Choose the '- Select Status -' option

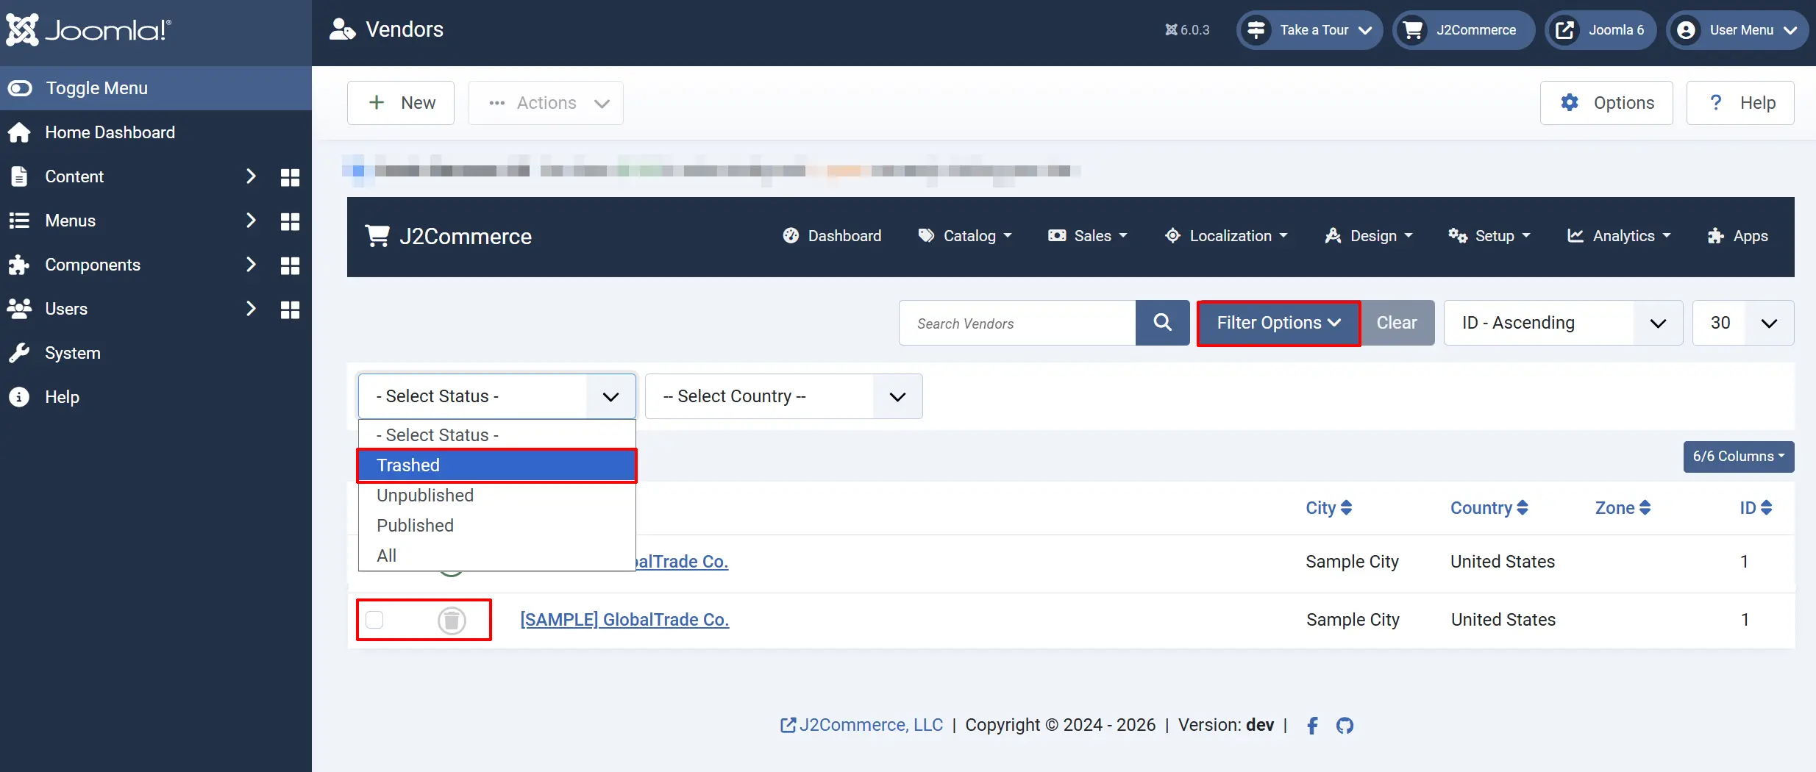click(x=497, y=435)
